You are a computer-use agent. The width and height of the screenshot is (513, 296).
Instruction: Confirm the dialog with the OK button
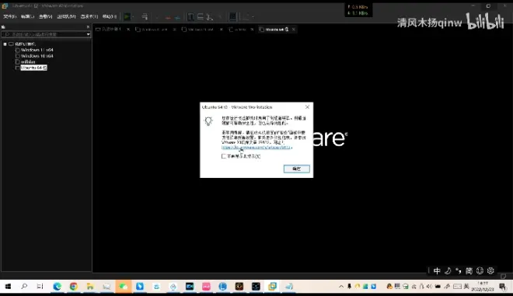(x=296, y=169)
